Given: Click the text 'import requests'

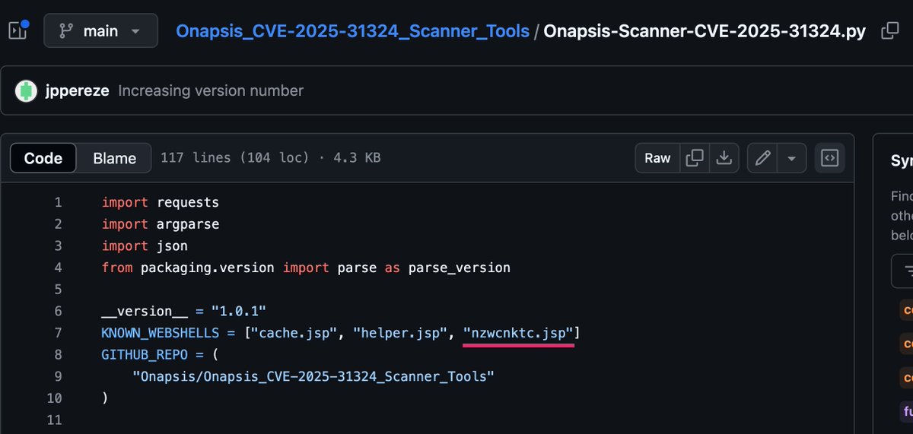Looking at the screenshot, I should 161,203.
